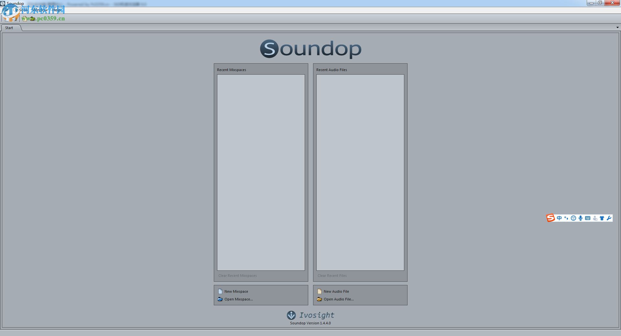The width and height of the screenshot is (621, 336).
Task: Click the Ivosight logo
Action: point(310,315)
